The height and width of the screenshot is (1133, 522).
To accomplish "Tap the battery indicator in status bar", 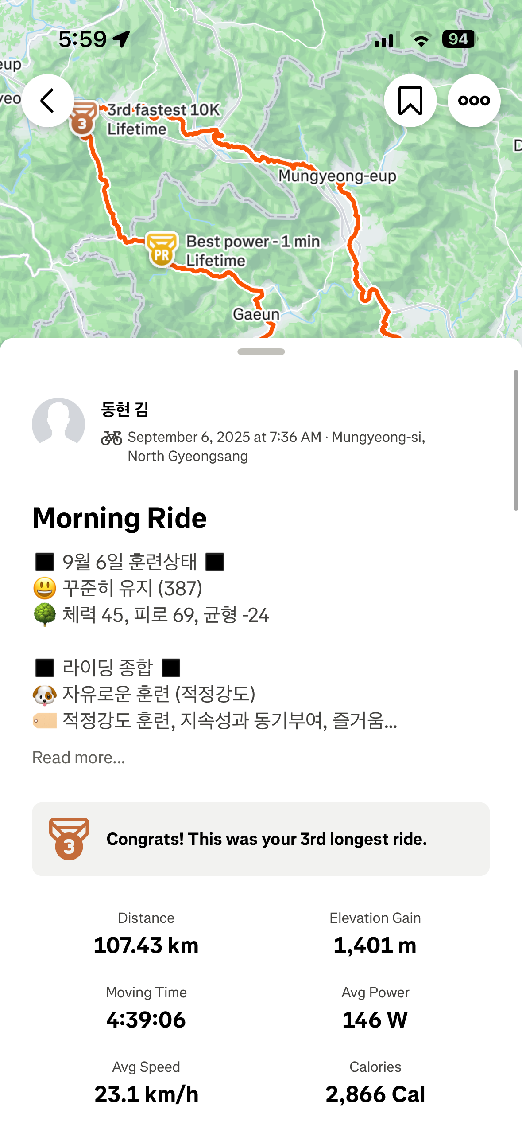I will (460, 39).
